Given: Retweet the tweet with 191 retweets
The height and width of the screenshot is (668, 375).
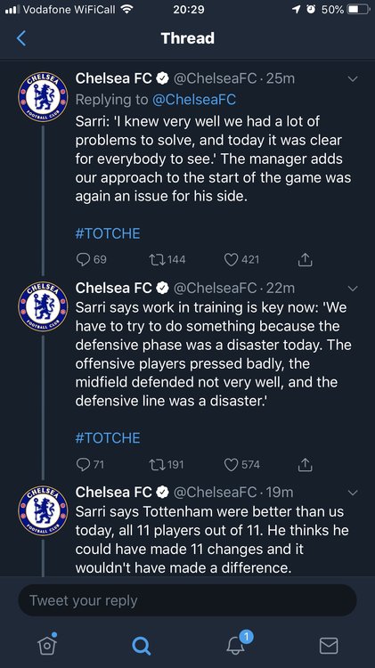Looking at the screenshot, I should pos(156,464).
